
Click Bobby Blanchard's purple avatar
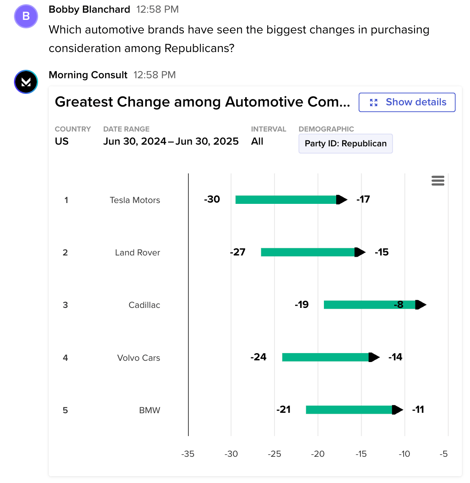[x=26, y=16]
